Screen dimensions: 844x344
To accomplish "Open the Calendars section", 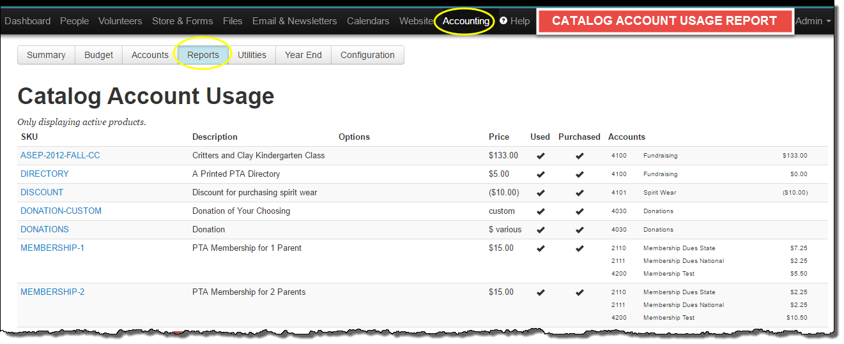I will pyautogui.click(x=368, y=21).
